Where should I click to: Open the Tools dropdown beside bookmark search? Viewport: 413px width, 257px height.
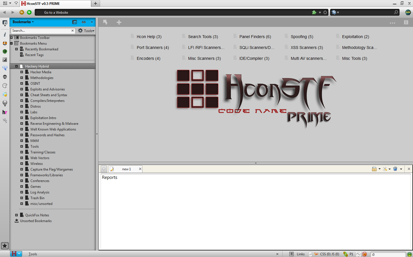click(x=86, y=31)
